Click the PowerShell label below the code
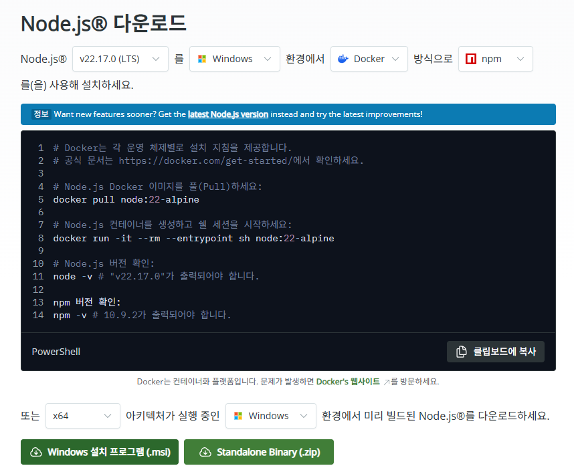The image size is (574, 476). tap(56, 352)
